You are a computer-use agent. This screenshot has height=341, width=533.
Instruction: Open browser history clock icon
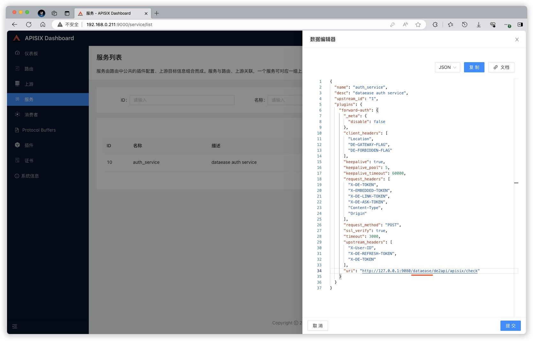click(465, 25)
